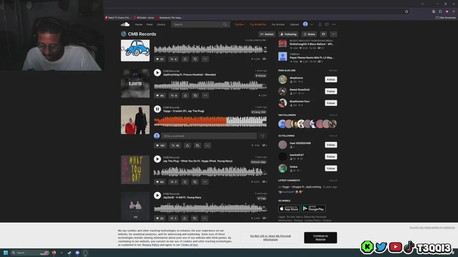Open CMB Records profile more menu

(333, 34)
